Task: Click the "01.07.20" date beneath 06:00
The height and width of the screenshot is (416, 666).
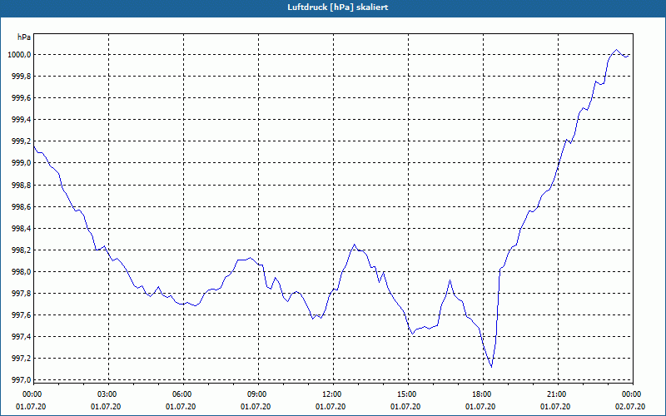Action: 181,407
